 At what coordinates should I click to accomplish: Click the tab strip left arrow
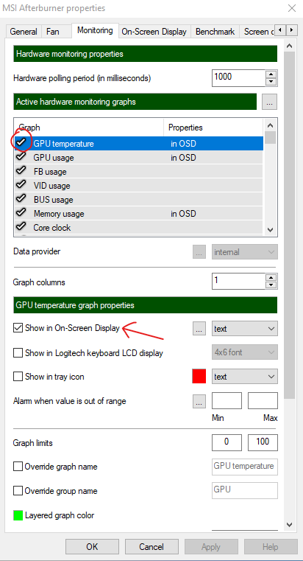pyautogui.click(x=280, y=29)
